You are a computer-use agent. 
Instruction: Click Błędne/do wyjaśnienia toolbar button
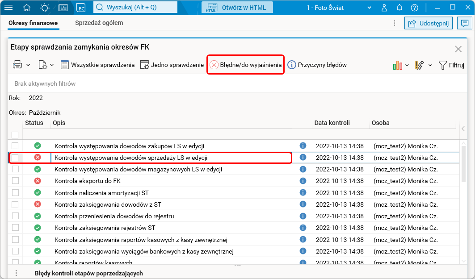tap(245, 65)
